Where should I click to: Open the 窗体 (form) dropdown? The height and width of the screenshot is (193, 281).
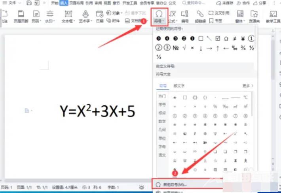pos(240,17)
